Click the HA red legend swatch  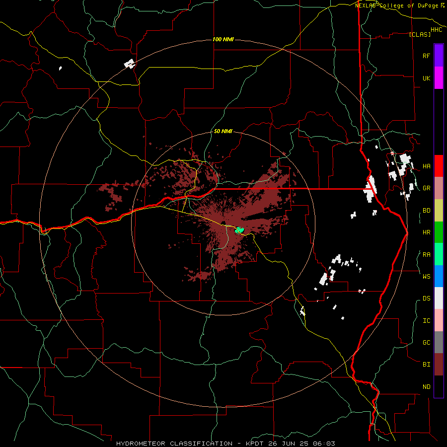tap(439, 166)
